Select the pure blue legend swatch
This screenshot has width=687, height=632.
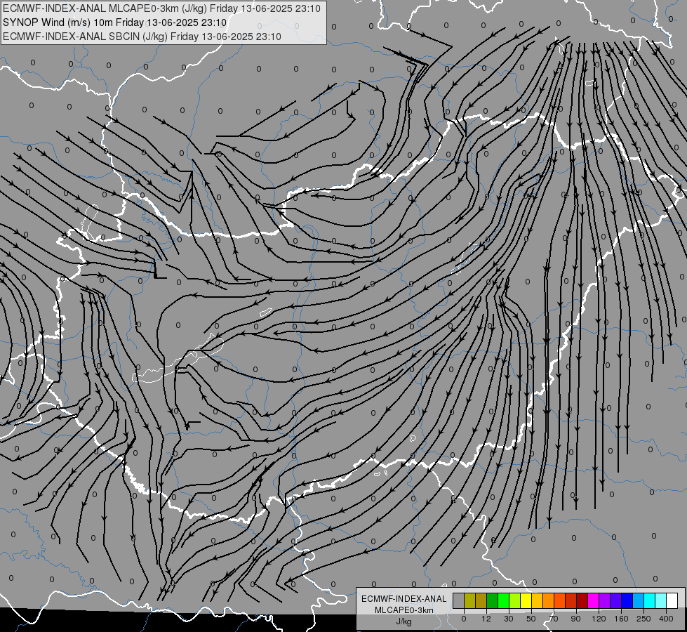[627, 600]
